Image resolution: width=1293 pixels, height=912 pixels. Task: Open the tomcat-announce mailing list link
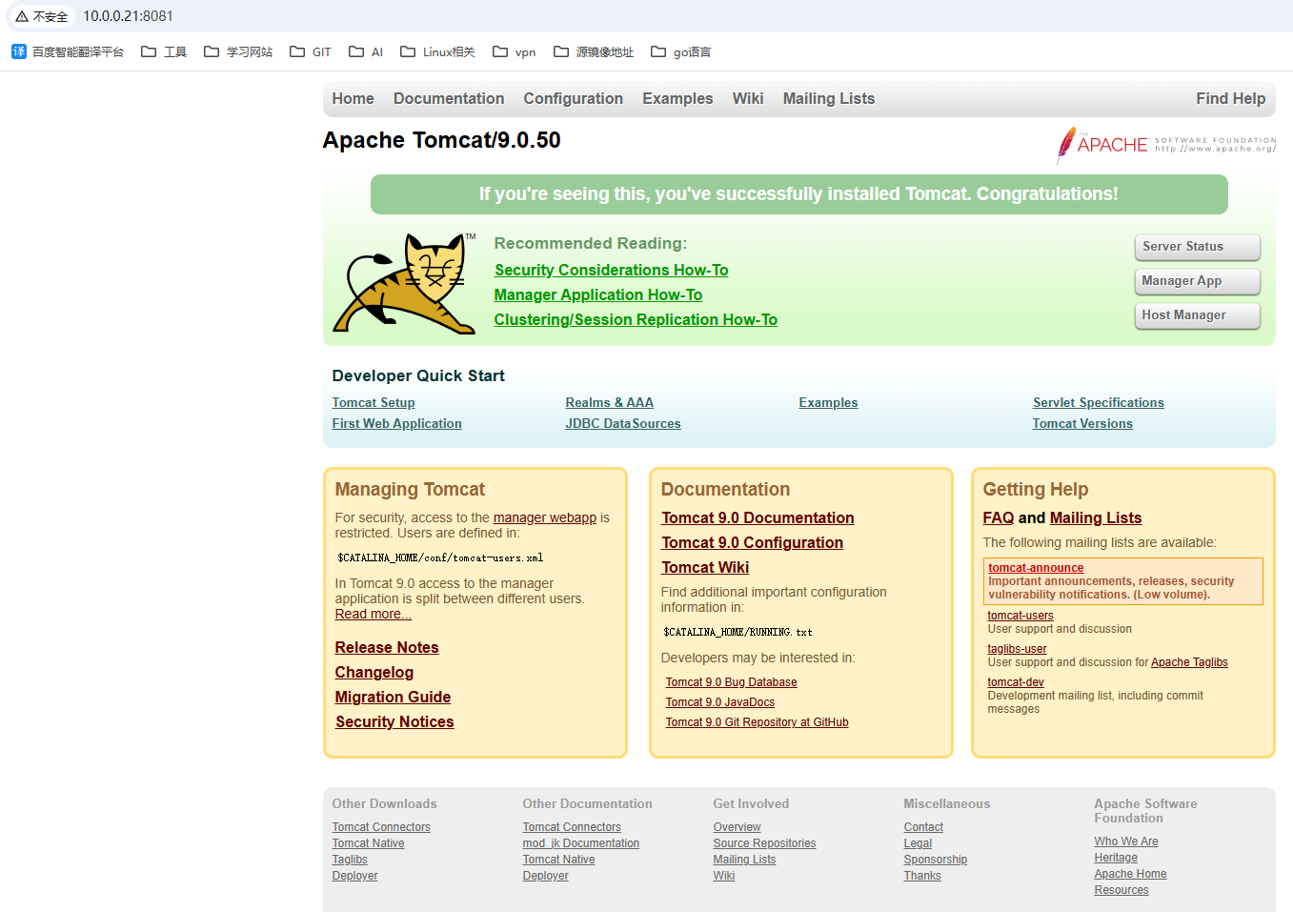[1036, 568]
